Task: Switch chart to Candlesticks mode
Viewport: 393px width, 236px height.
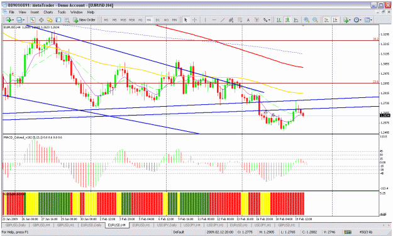Action: [287, 19]
